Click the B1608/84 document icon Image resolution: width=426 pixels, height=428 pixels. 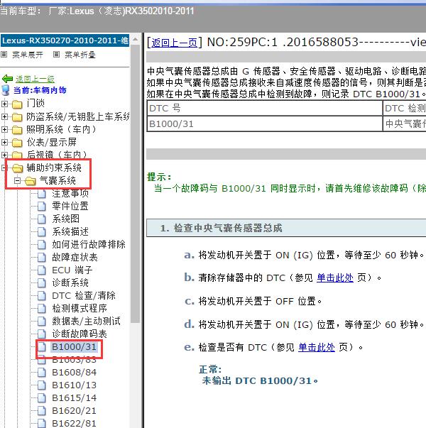(x=41, y=373)
